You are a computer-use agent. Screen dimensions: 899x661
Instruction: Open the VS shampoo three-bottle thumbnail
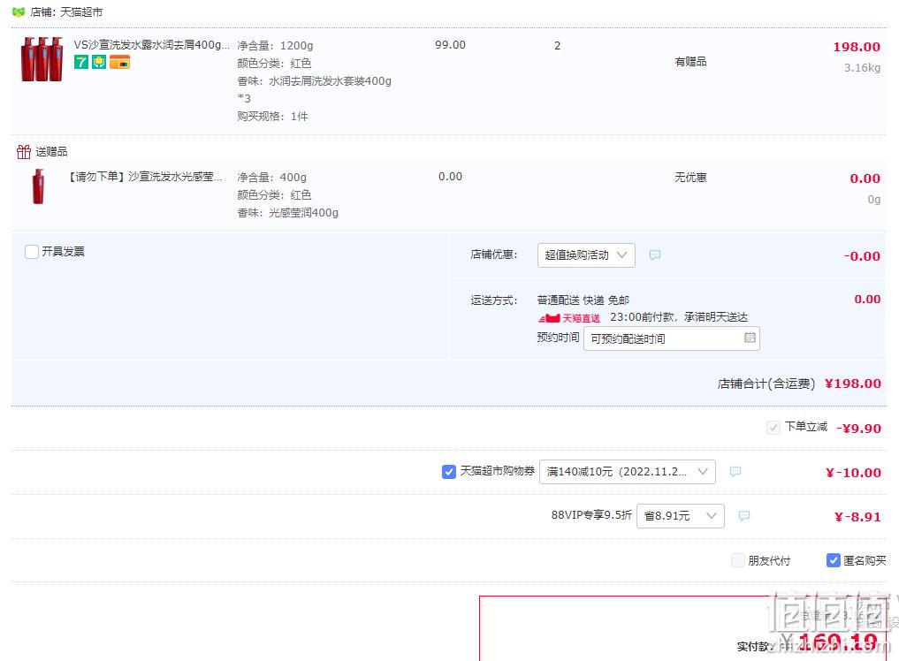point(42,59)
